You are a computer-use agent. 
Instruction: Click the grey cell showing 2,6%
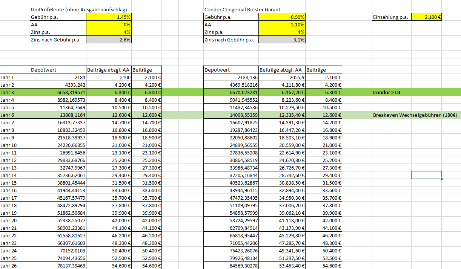point(109,40)
